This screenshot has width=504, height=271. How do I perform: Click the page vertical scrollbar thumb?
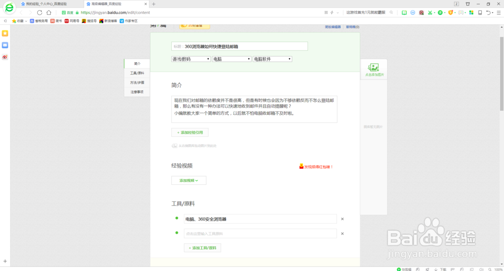point(502,74)
